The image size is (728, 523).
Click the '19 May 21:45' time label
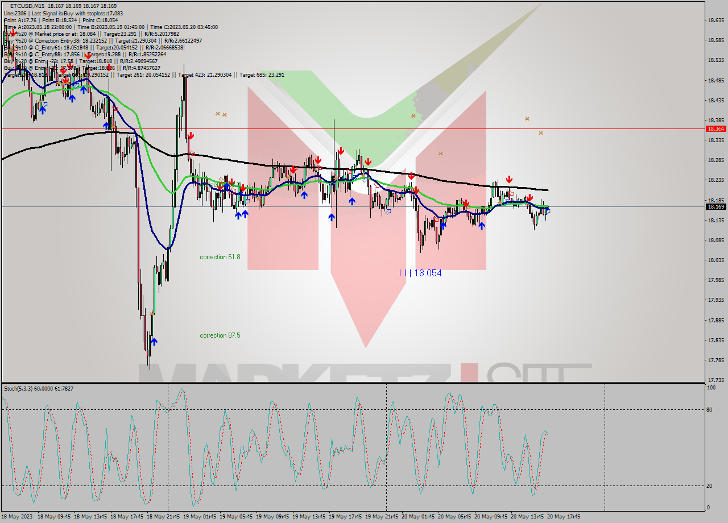click(382, 517)
